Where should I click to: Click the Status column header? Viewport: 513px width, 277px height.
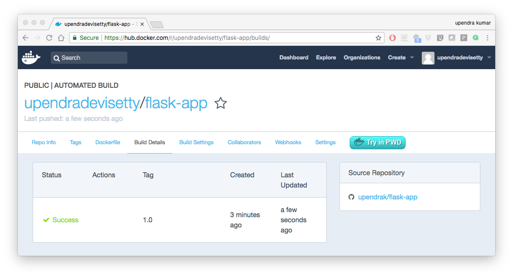[x=52, y=175]
